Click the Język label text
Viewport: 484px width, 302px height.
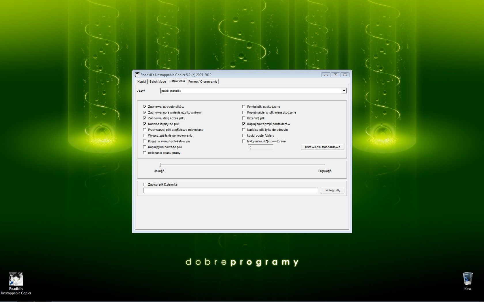[141, 90]
